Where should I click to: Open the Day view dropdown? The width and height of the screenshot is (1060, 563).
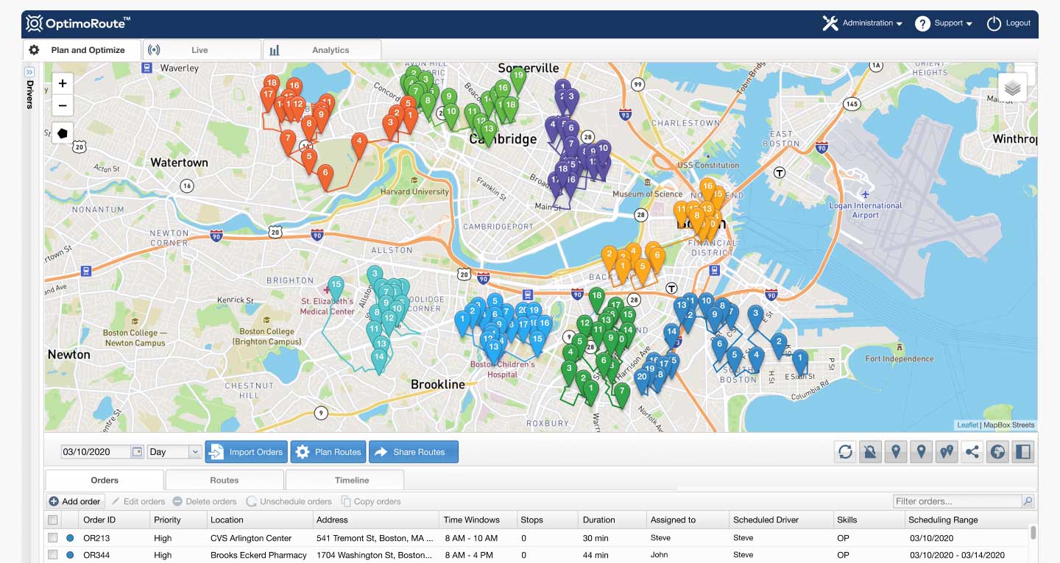173,451
